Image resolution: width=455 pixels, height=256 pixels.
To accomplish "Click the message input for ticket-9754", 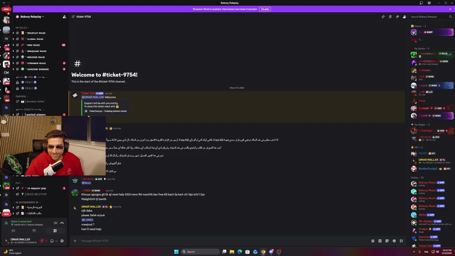I will (x=224, y=241).
